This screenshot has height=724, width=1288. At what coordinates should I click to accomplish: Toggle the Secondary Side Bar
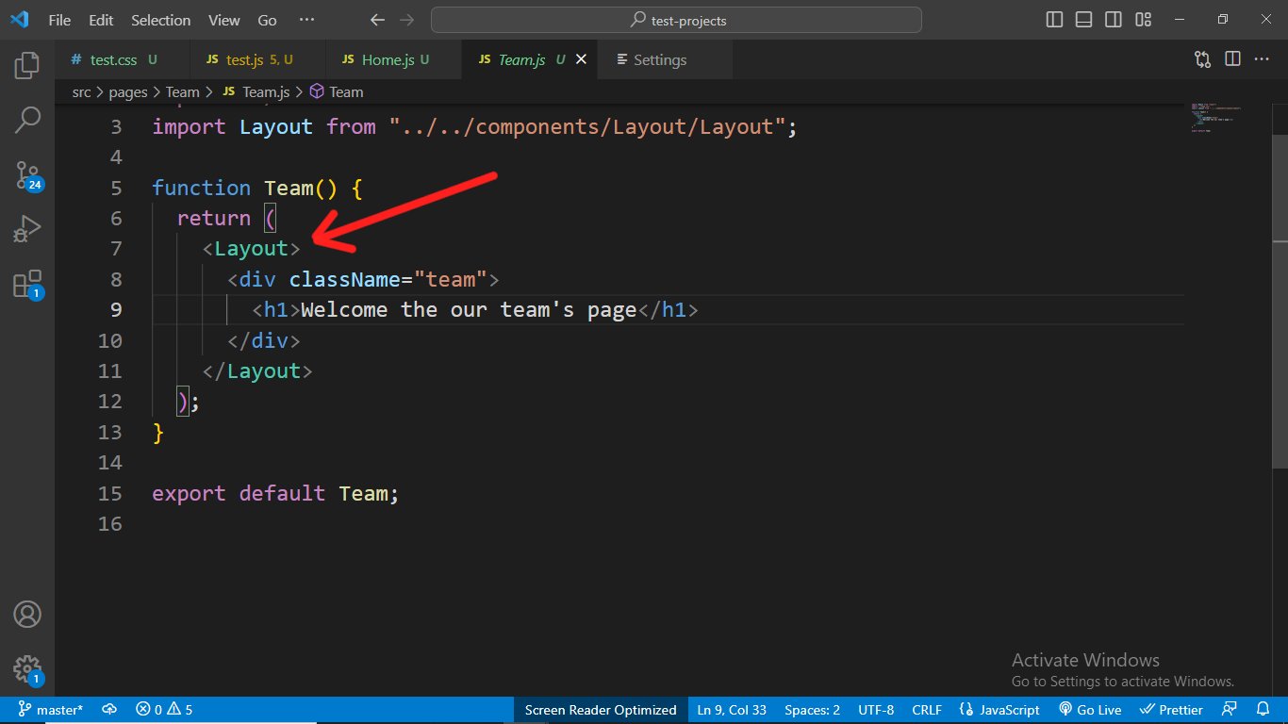1114,20
